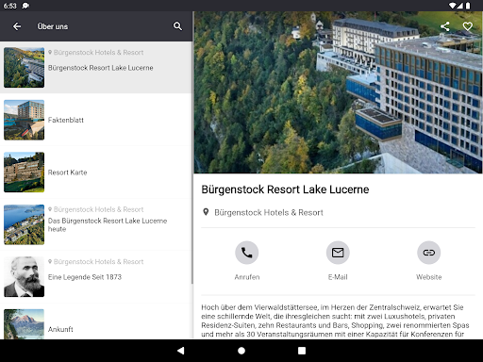
Task: Open Eine Legende Seit 1873 entry
Action: click(96, 277)
